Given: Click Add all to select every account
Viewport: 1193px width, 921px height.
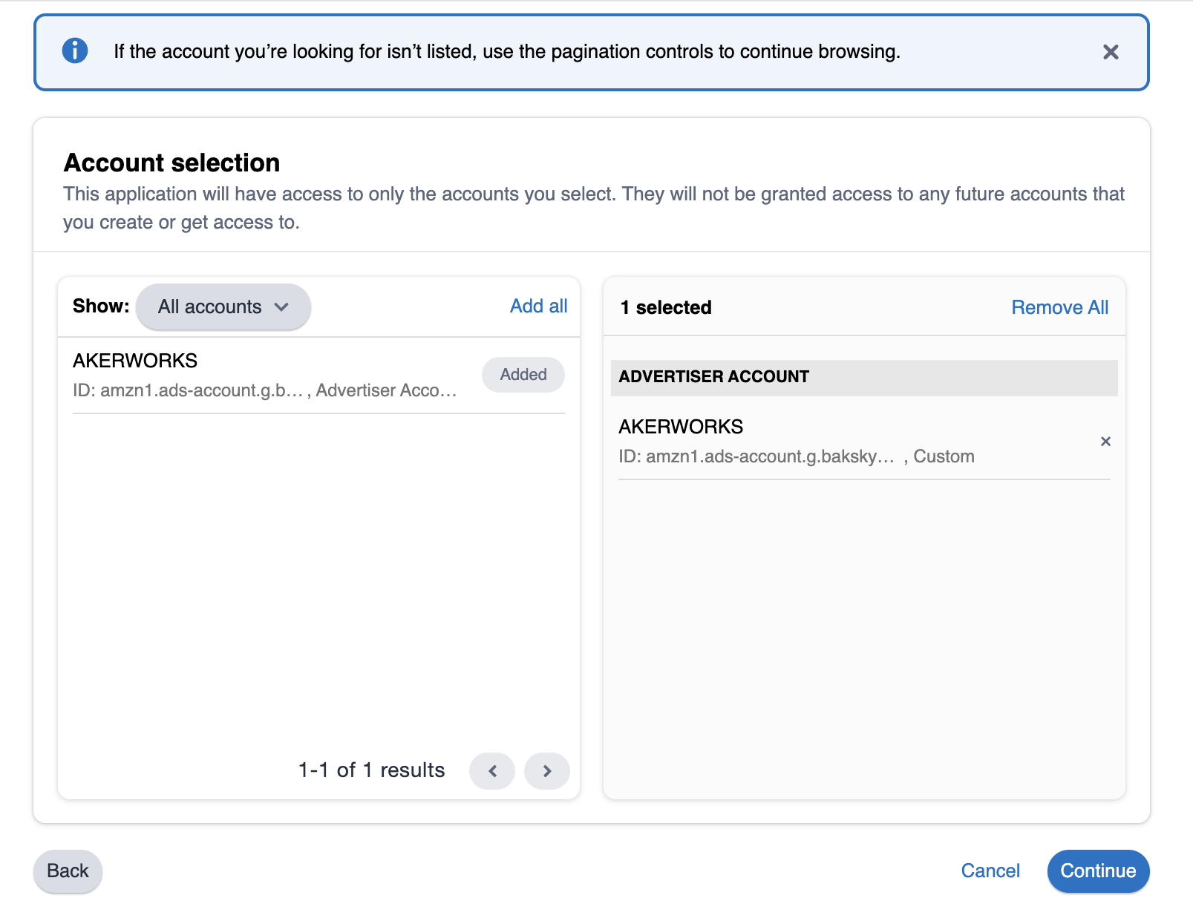Looking at the screenshot, I should coord(538,306).
